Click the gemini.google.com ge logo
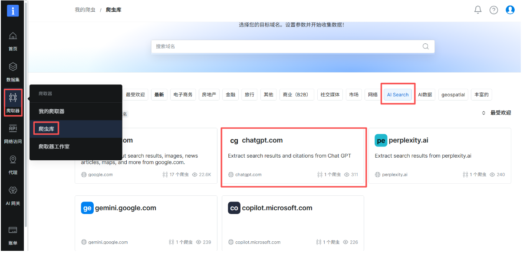This screenshot has height=253, width=523. pyautogui.click(x=87, y=208)
